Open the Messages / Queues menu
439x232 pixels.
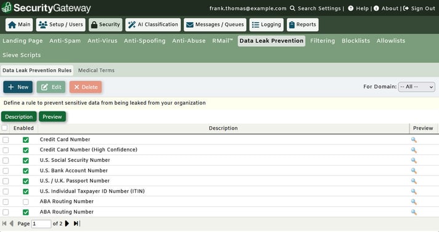[215, 25]
